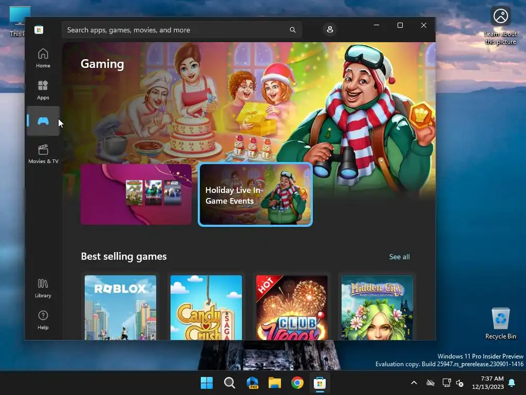Open the Windows Start menu

click(x=206, y=383)
